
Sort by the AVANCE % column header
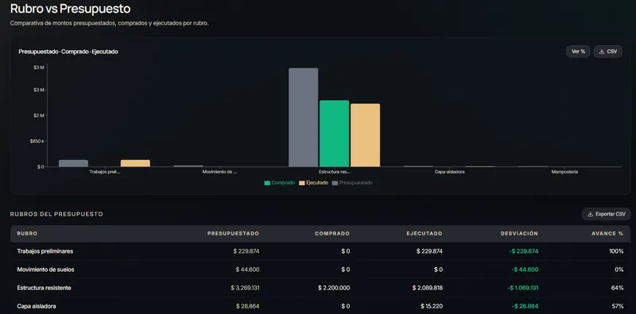[607, 234]
